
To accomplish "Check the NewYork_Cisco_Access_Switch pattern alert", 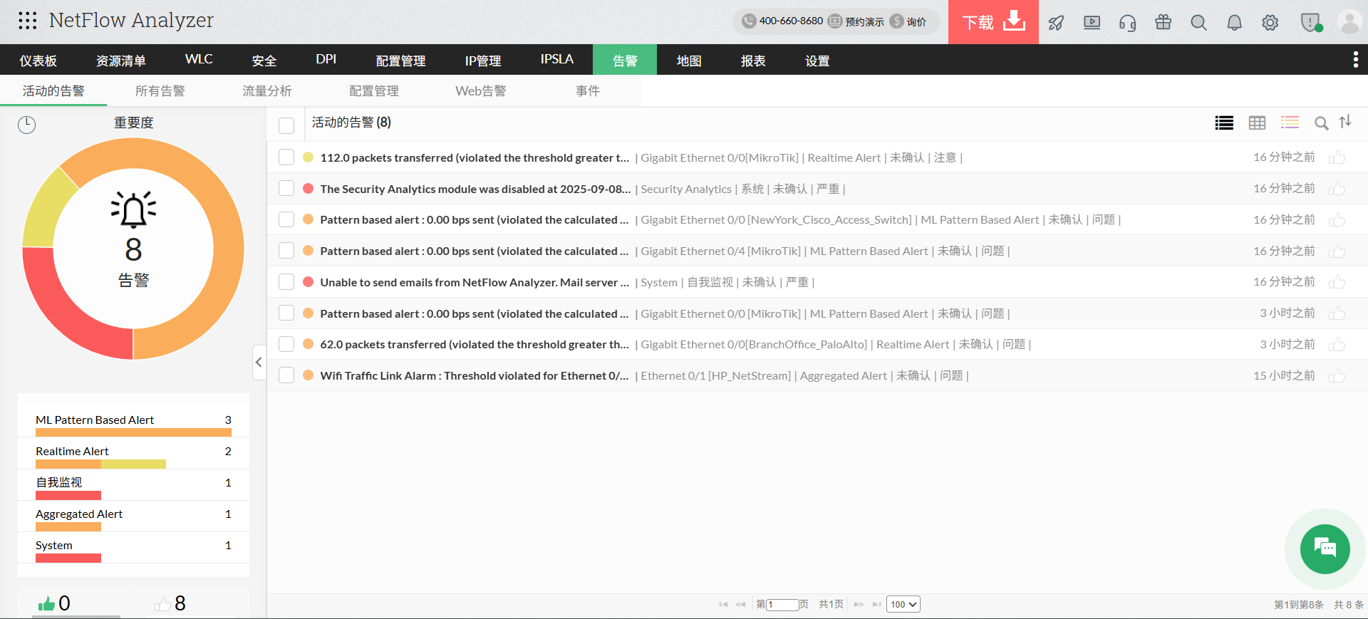I will click(286, 219).
